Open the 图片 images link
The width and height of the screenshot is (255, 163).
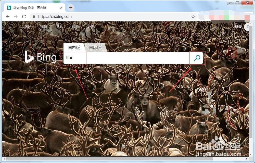[x=28, y=27]
